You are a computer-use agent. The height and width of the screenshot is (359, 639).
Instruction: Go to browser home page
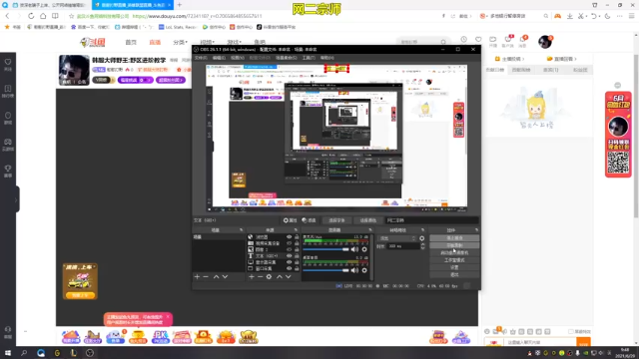[43, 16]
